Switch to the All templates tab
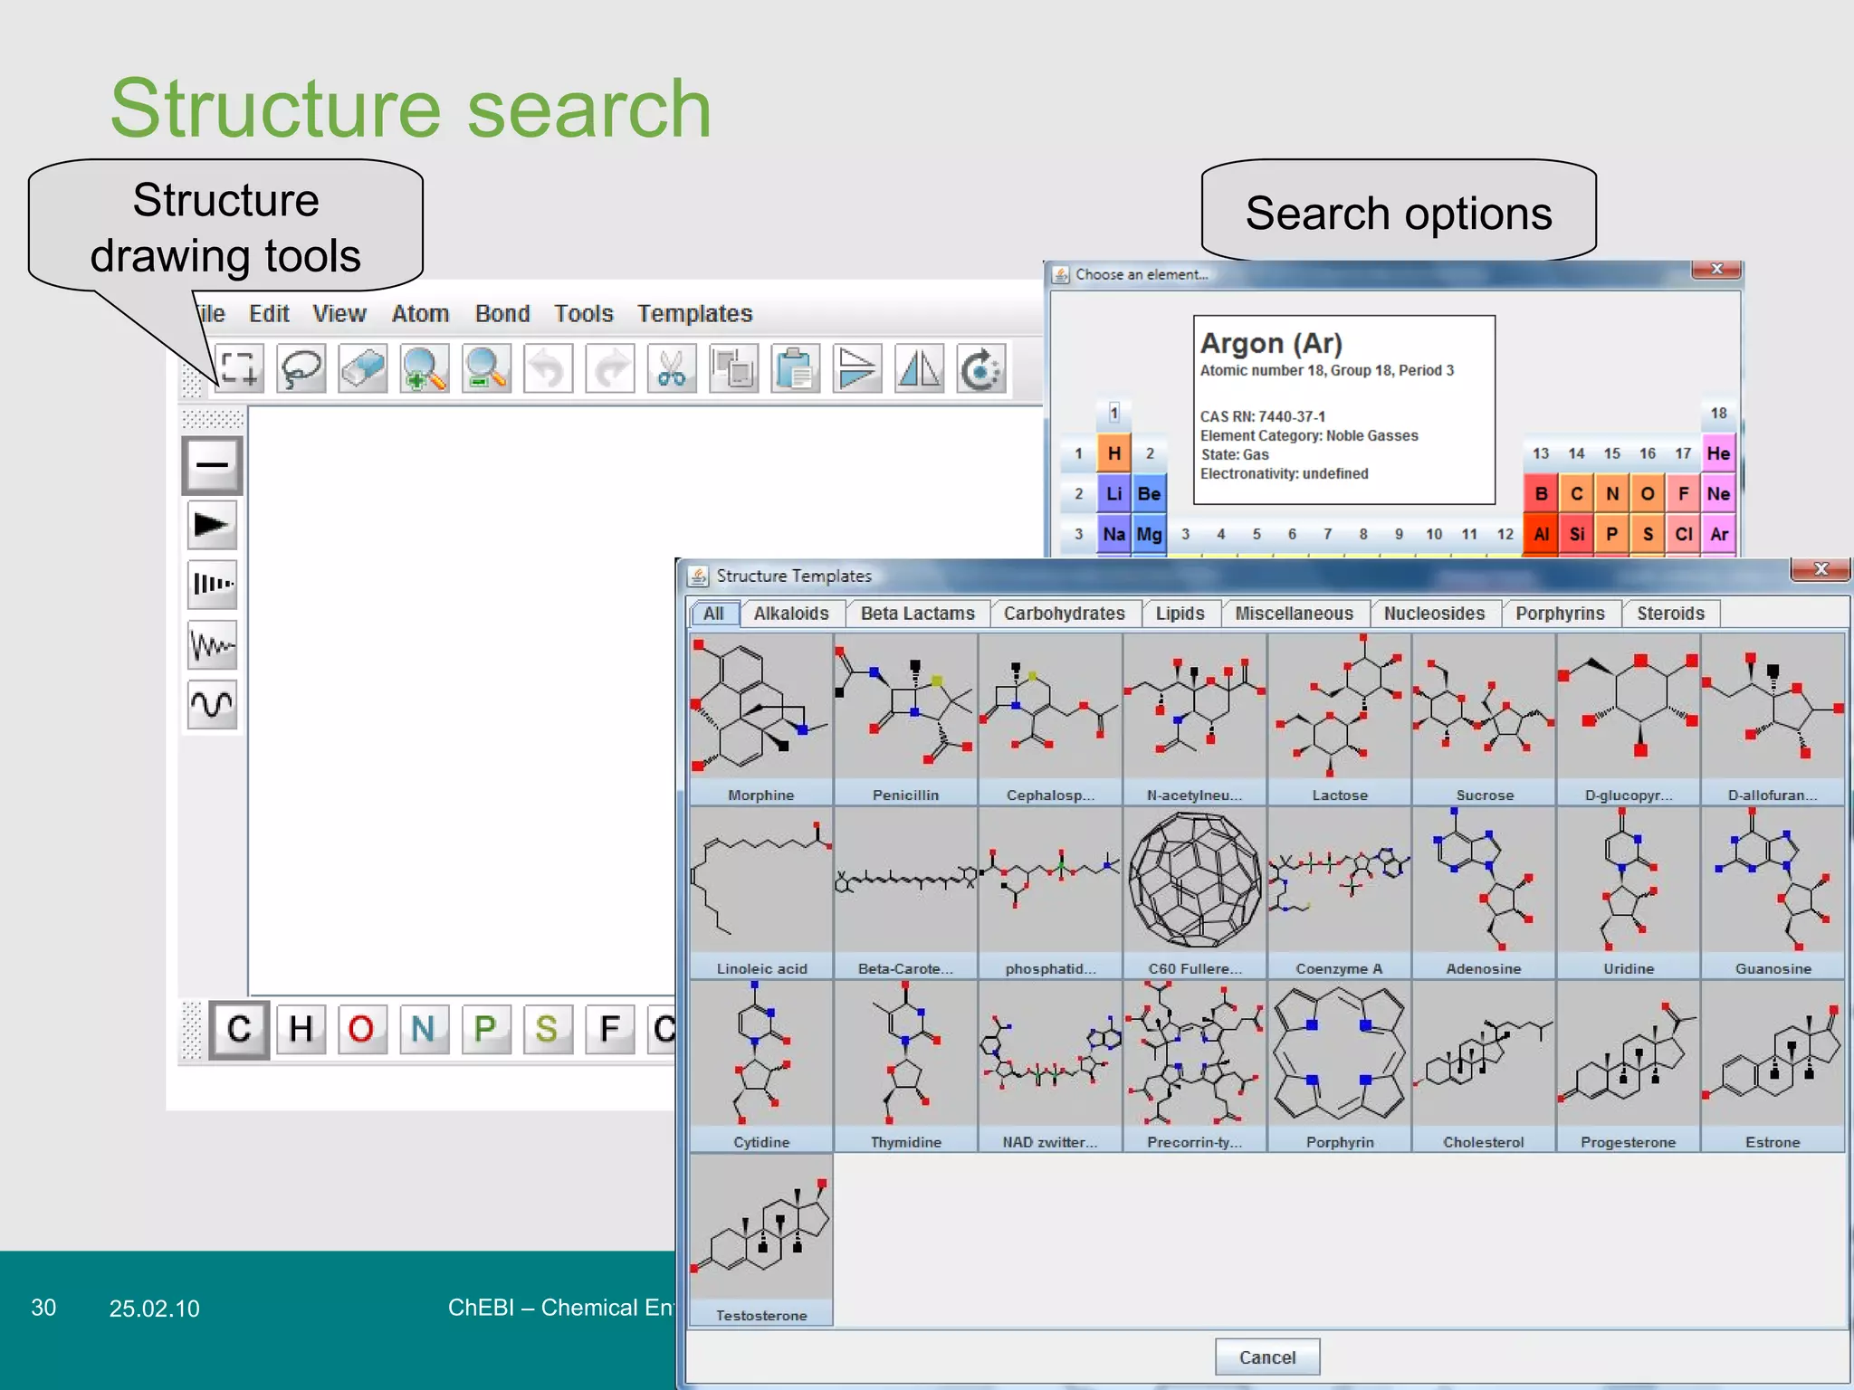This screenshot has height=1390, width=1854. [x=713, y=614]
